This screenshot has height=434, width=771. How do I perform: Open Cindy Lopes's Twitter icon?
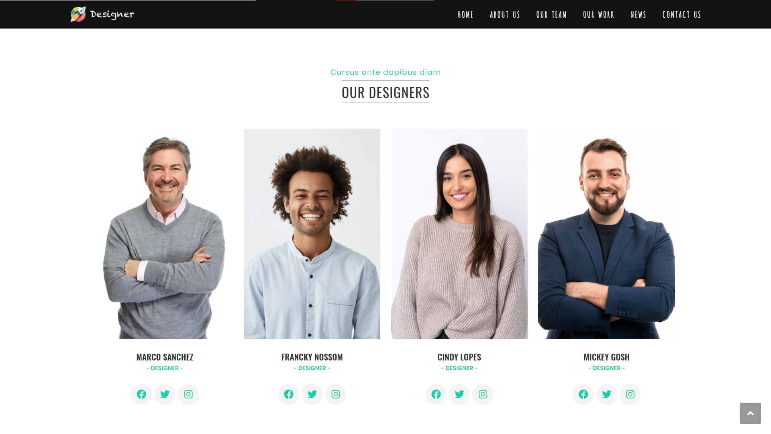[459, 394]
